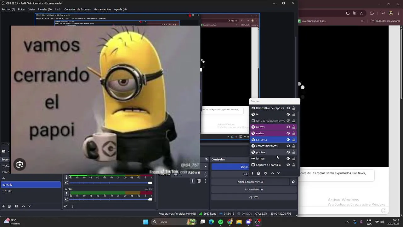This screenshot has width=403, height=227.
Task: Lock the Captura de pantalla source
Action: click(294, 165)
